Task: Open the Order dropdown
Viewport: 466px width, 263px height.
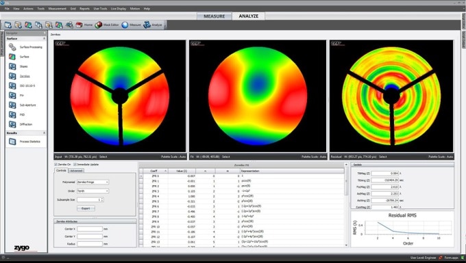Action: (x=93, y=191)
